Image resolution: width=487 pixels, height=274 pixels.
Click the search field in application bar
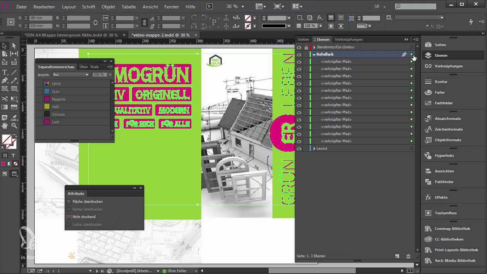click(415, 6)
